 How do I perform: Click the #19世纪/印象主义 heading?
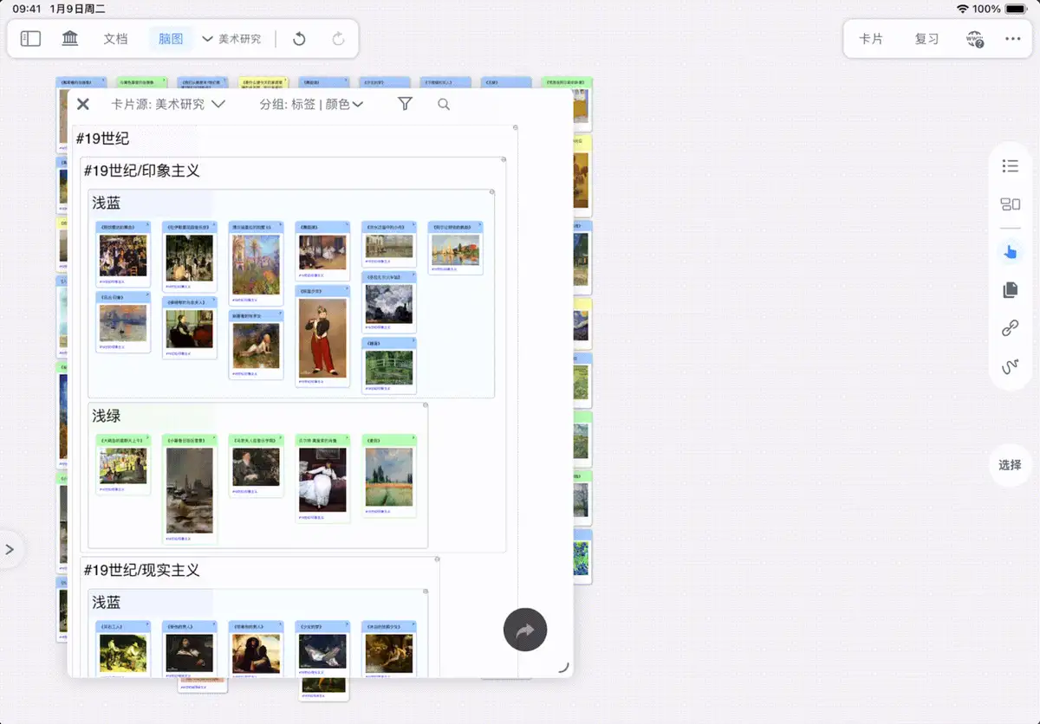coord(141,171)
